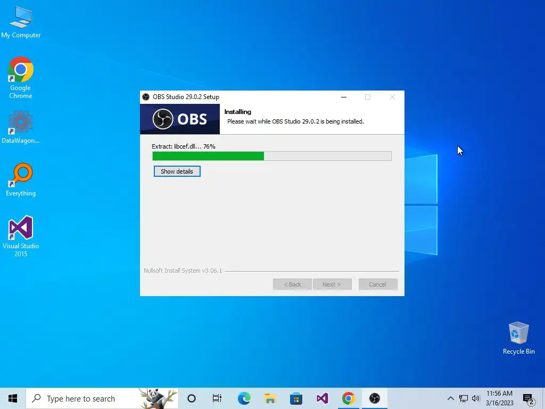Launch Microsoft Edge from the taskbar
The image size is (545, 409).
tap(244, 398)
